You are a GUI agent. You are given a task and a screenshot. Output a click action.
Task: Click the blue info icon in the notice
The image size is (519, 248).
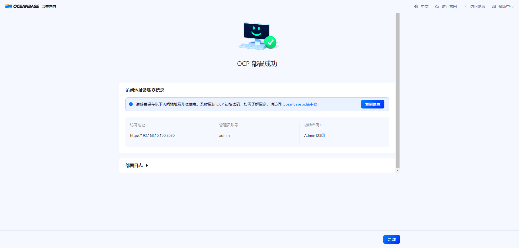click(x=131, y=104)
